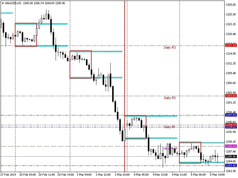The height and width of the screenshot is (178, 238).
Task: Click the 4 Mar 13:00 time label
Action: (x=160, y=175)
